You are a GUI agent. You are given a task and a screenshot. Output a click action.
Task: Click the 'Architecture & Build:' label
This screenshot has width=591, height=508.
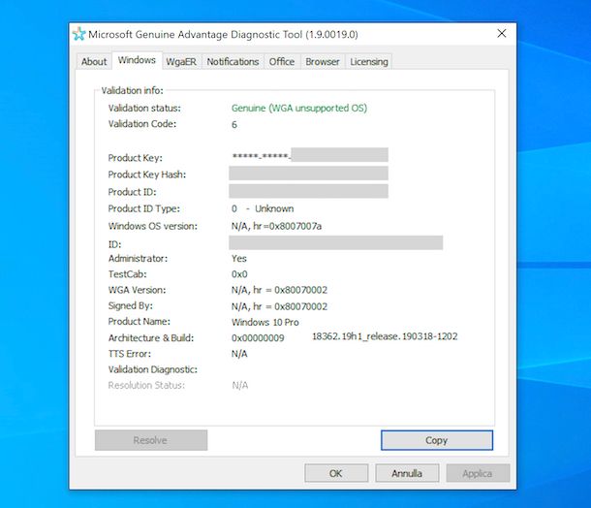pos(151,338)
